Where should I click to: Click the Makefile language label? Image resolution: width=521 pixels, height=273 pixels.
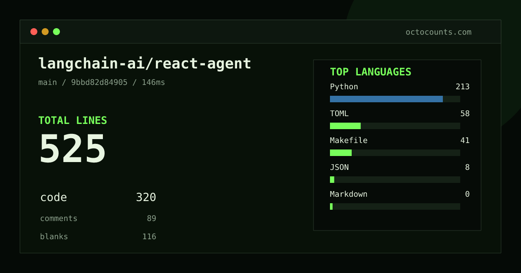[349, 140]
